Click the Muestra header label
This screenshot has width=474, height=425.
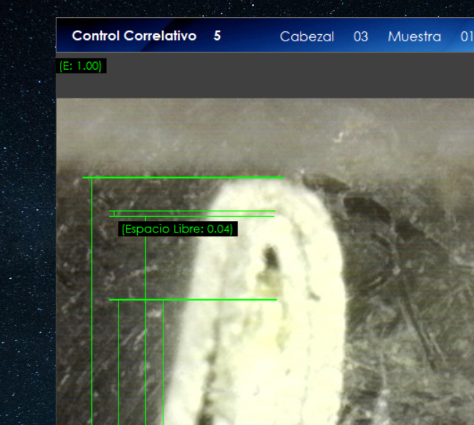414,36
